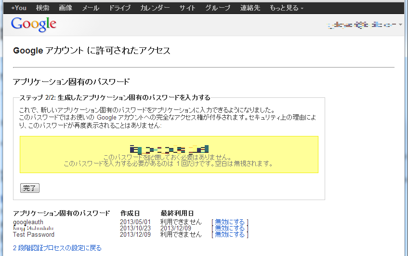Open 連絡先 in the navigation bar
The width and height of the screenshot is (408, 256).
[250, 8]
